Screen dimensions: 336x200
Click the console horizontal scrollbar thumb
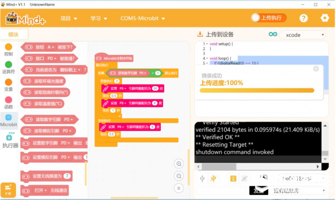pos(219,166)
